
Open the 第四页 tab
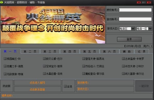[x=70, y=51]
